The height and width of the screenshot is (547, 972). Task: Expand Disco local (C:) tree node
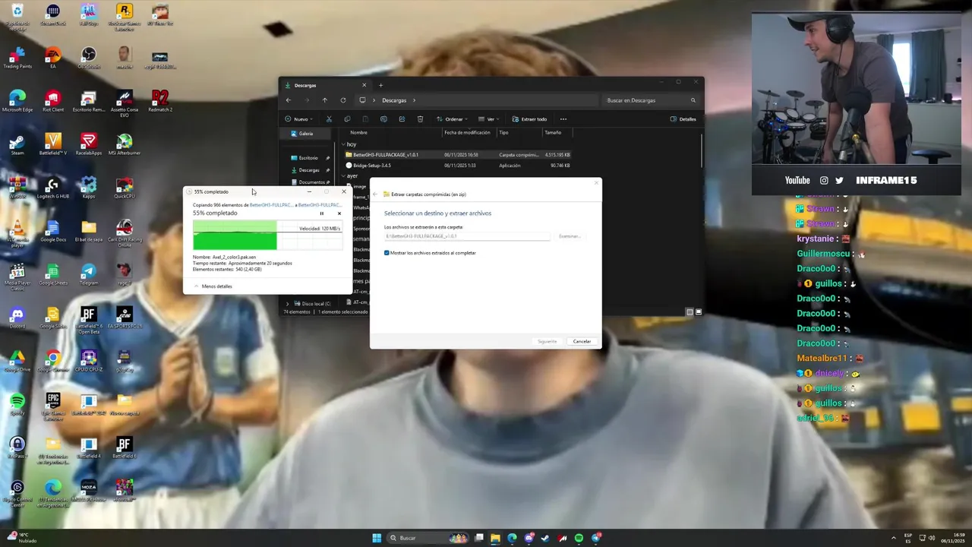pyautogui.click(x=287, y=304)
